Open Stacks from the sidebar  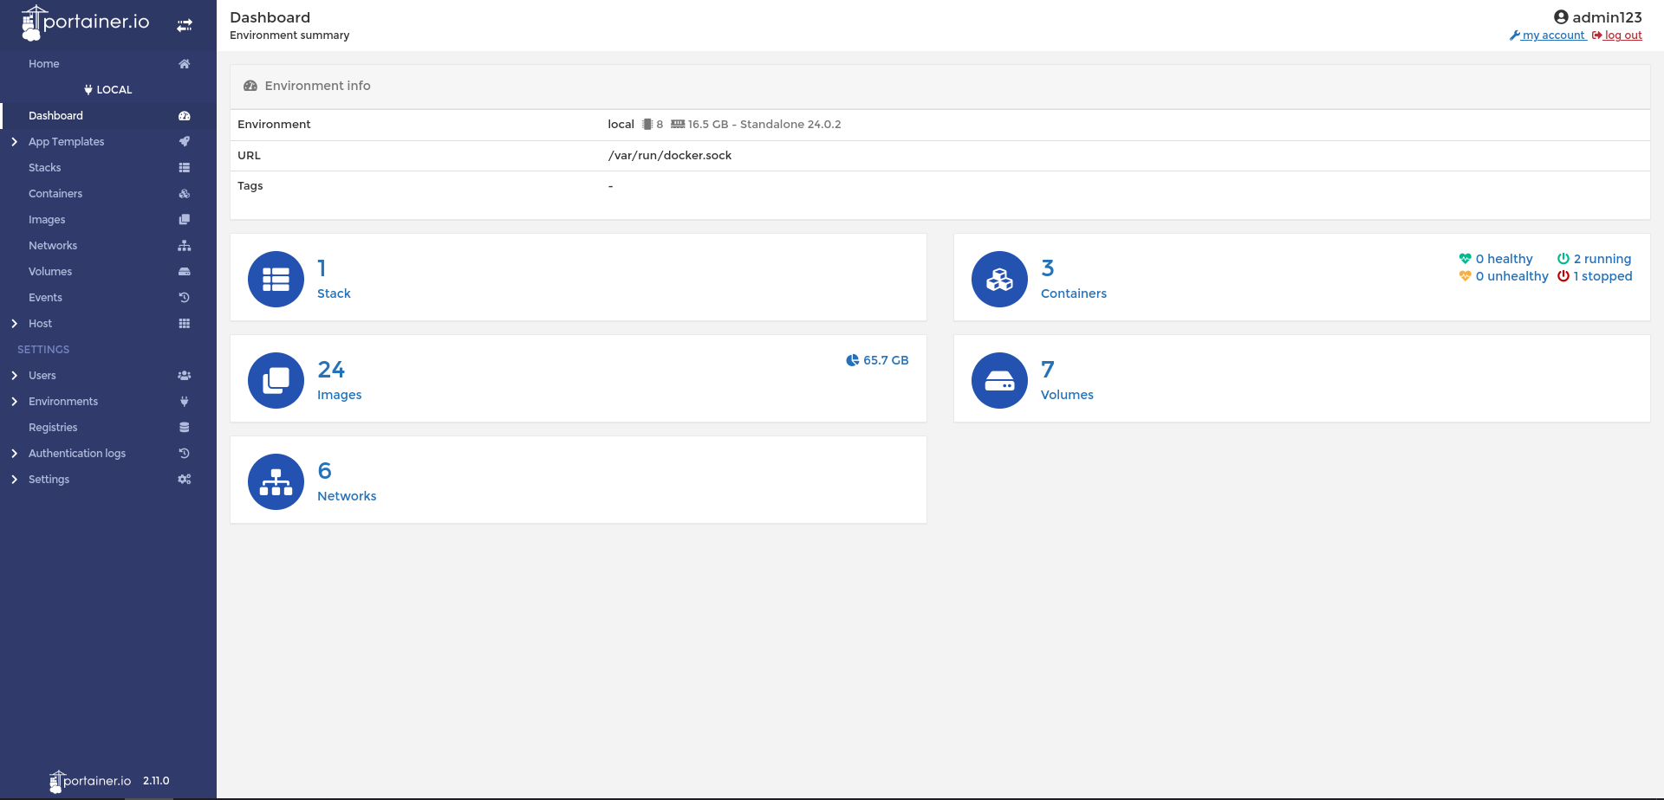(x=45, y=168)
